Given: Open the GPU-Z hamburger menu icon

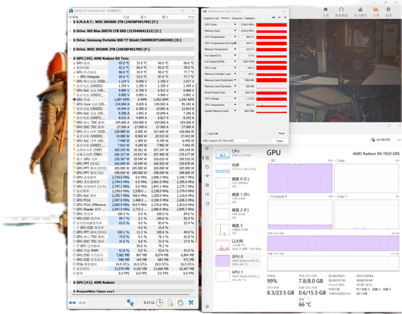Looking at the screenshot, I should (x=285, y=17).
